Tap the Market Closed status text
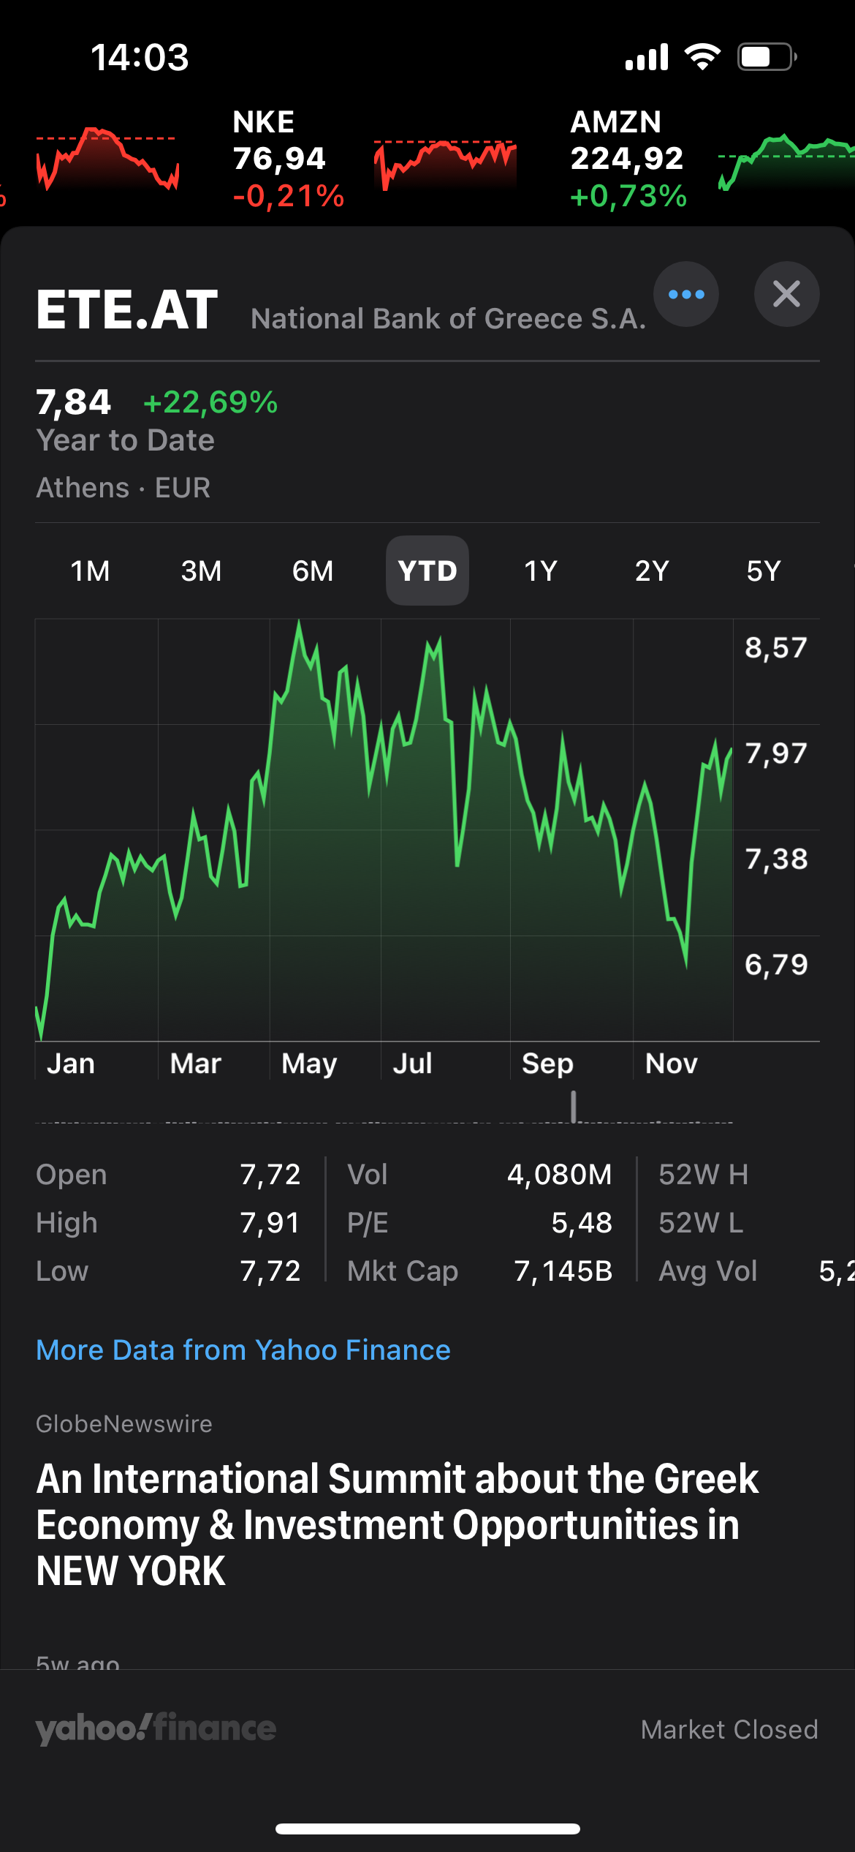Image resolution: width=855 pixels, height=1852 pixels. pyautogui.click(x=729, y=1729)
